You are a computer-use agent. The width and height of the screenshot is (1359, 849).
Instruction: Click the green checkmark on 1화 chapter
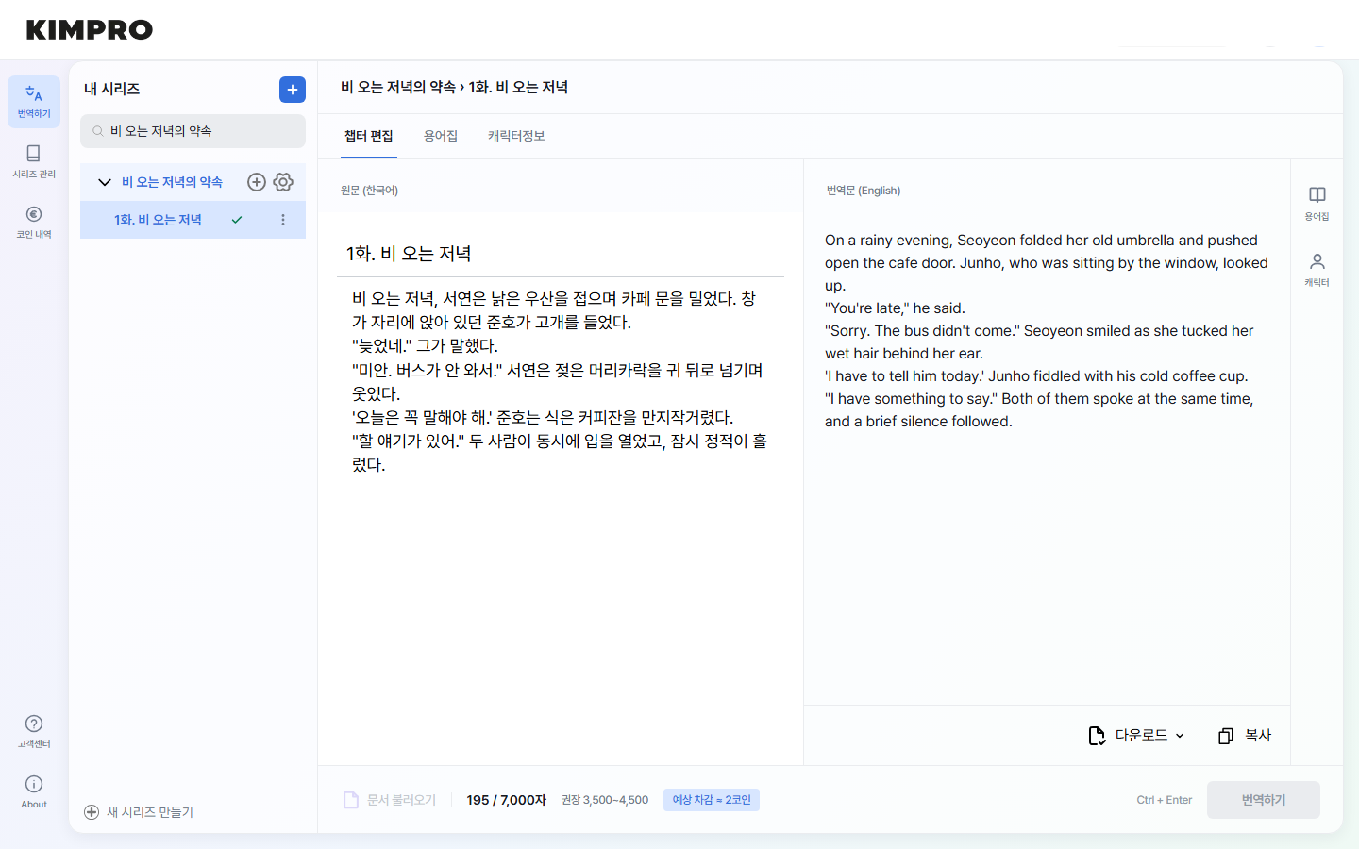(237, 220)
